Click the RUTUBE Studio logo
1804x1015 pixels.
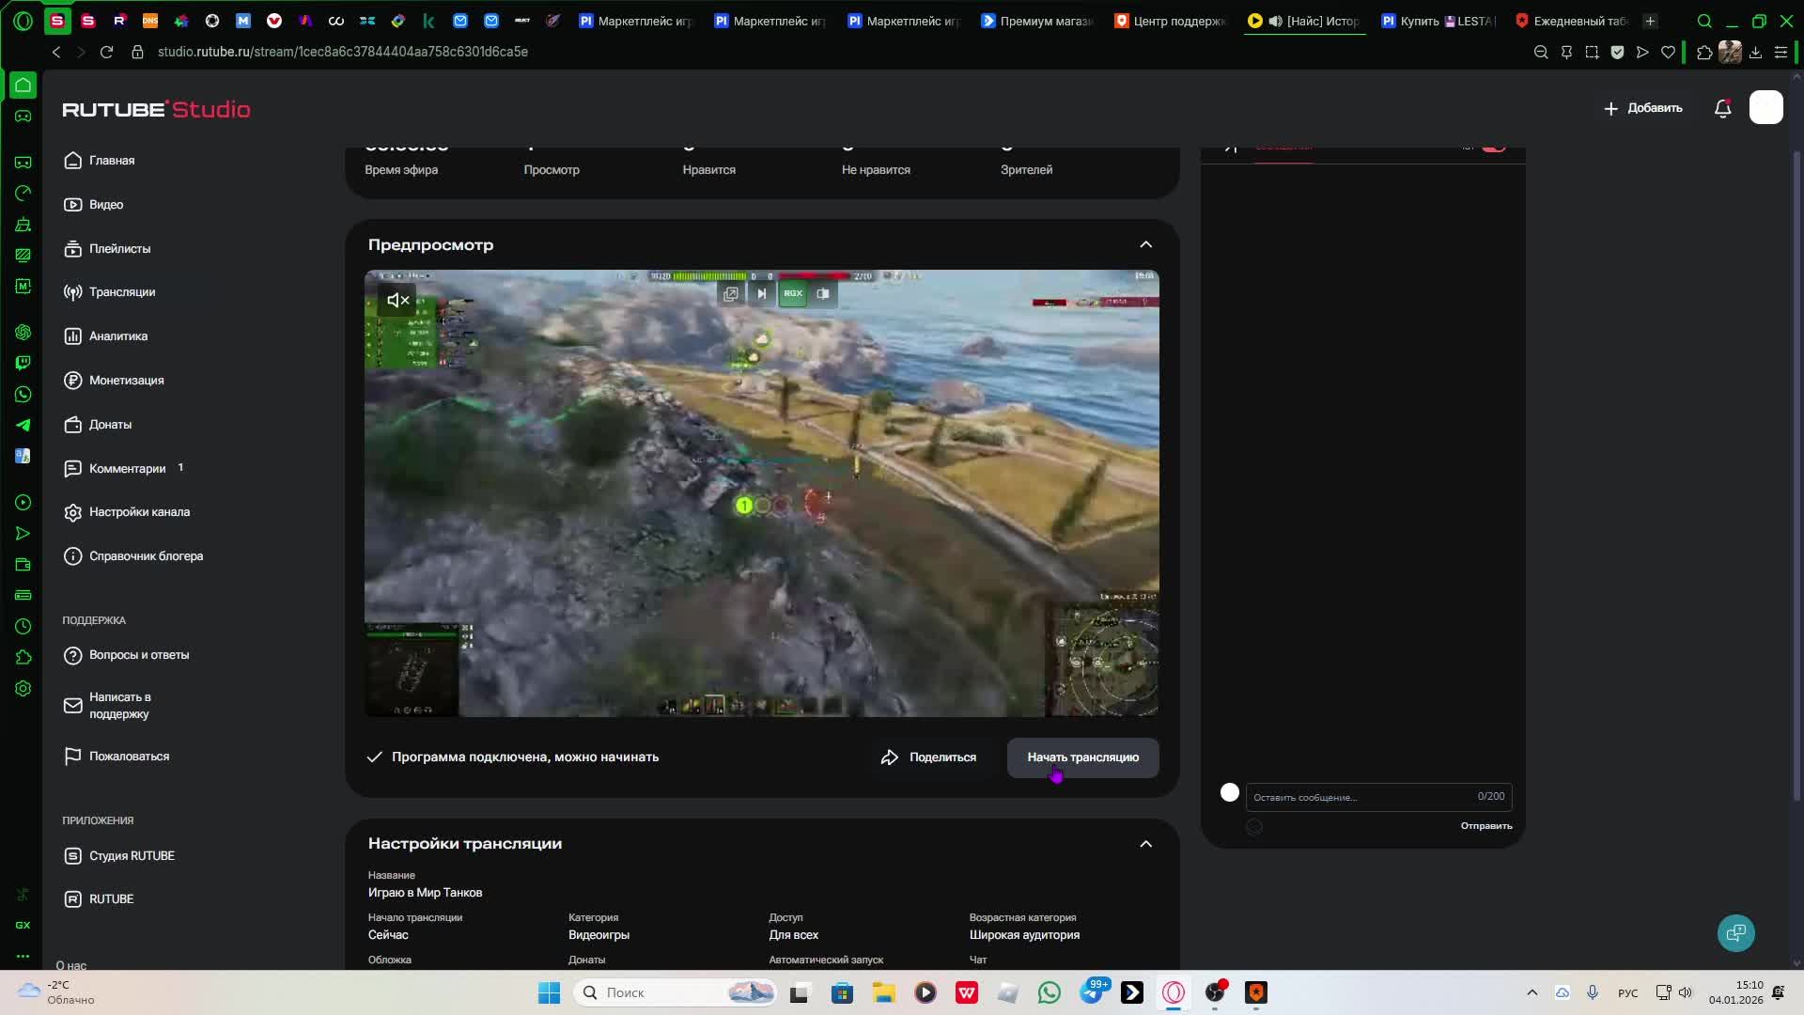click(x=156, y=109)
